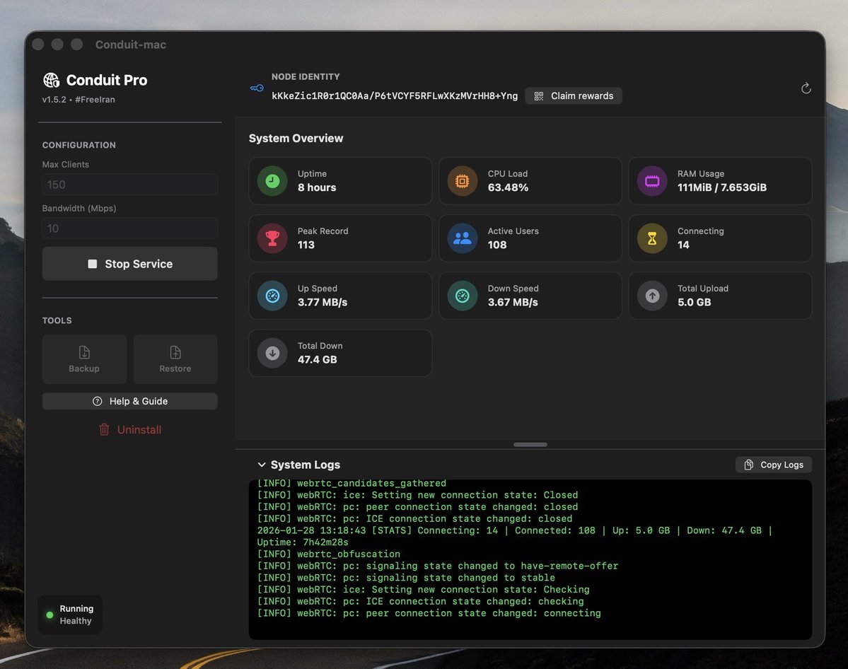The height and width of the screenshot is (669, 848).
Task: Click the Claim rewards button
Action: (574, 95)
